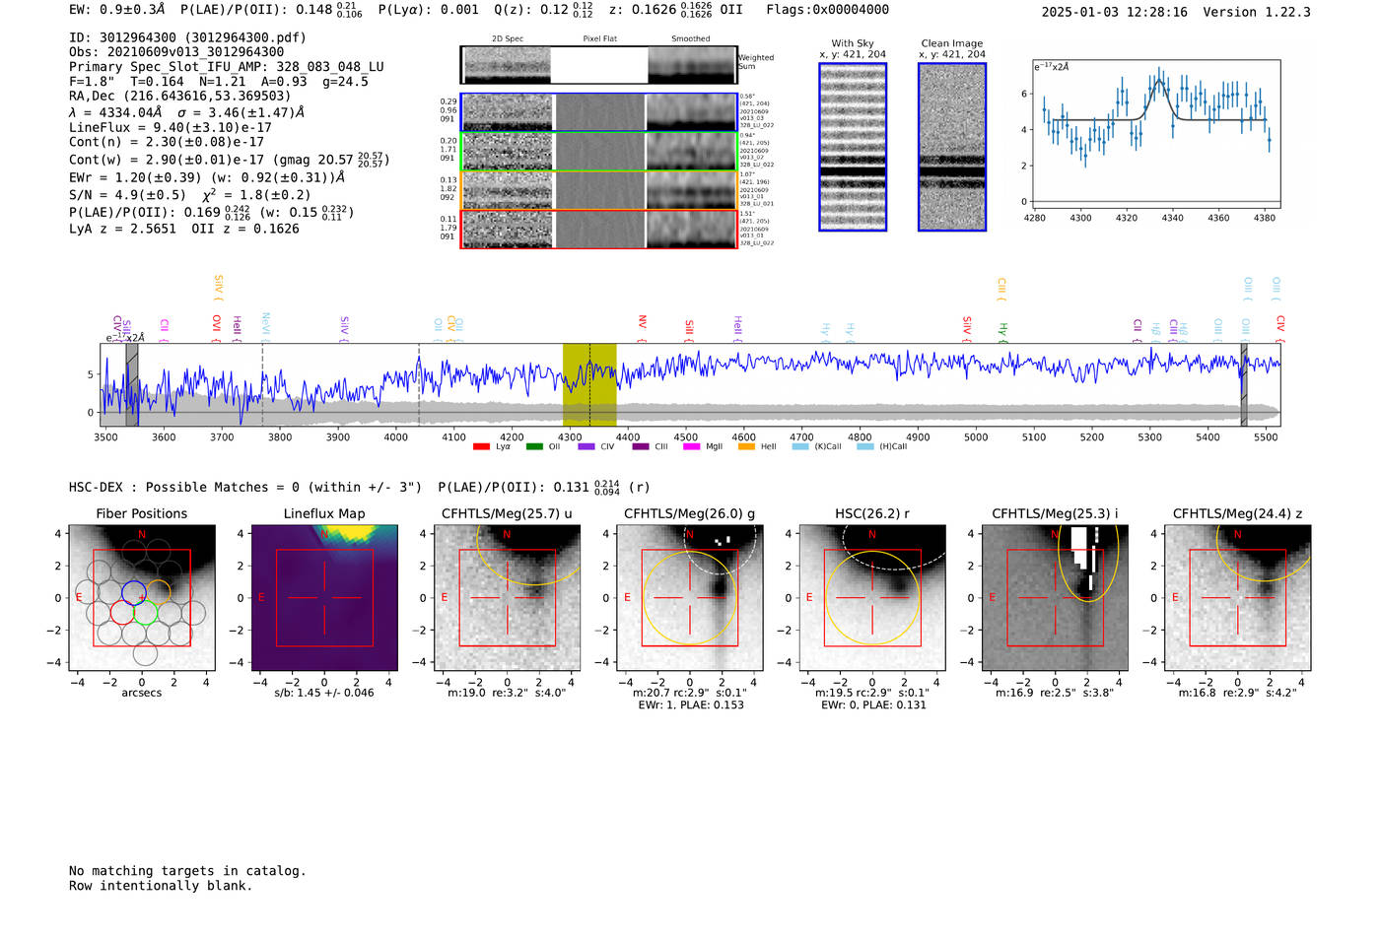Open the CFHTLS/Meg(25.3) i cutout
The height and width of the screenshot is (939, 1380).
point(1055,598)
